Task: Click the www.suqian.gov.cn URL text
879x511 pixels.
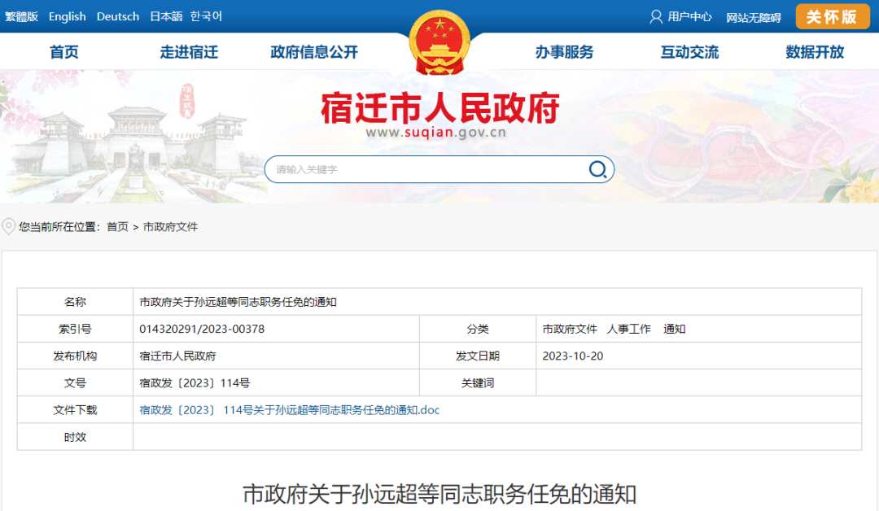Action: coord(435,133)
